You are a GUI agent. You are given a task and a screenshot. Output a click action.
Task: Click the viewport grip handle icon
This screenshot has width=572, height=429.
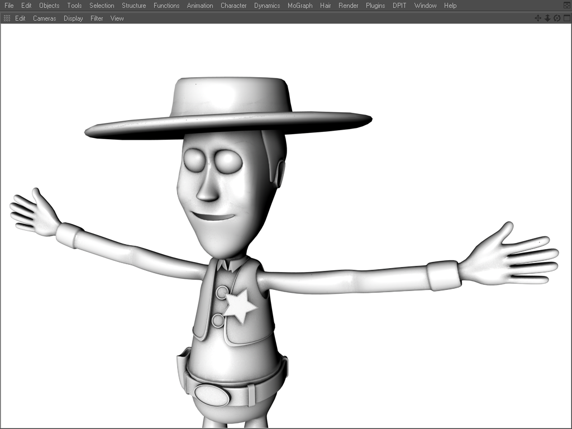pyautogui.click(x=7, y=18)
